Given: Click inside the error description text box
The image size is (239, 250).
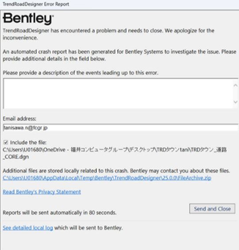Looking at the screenshot, I should click(118, 94).
